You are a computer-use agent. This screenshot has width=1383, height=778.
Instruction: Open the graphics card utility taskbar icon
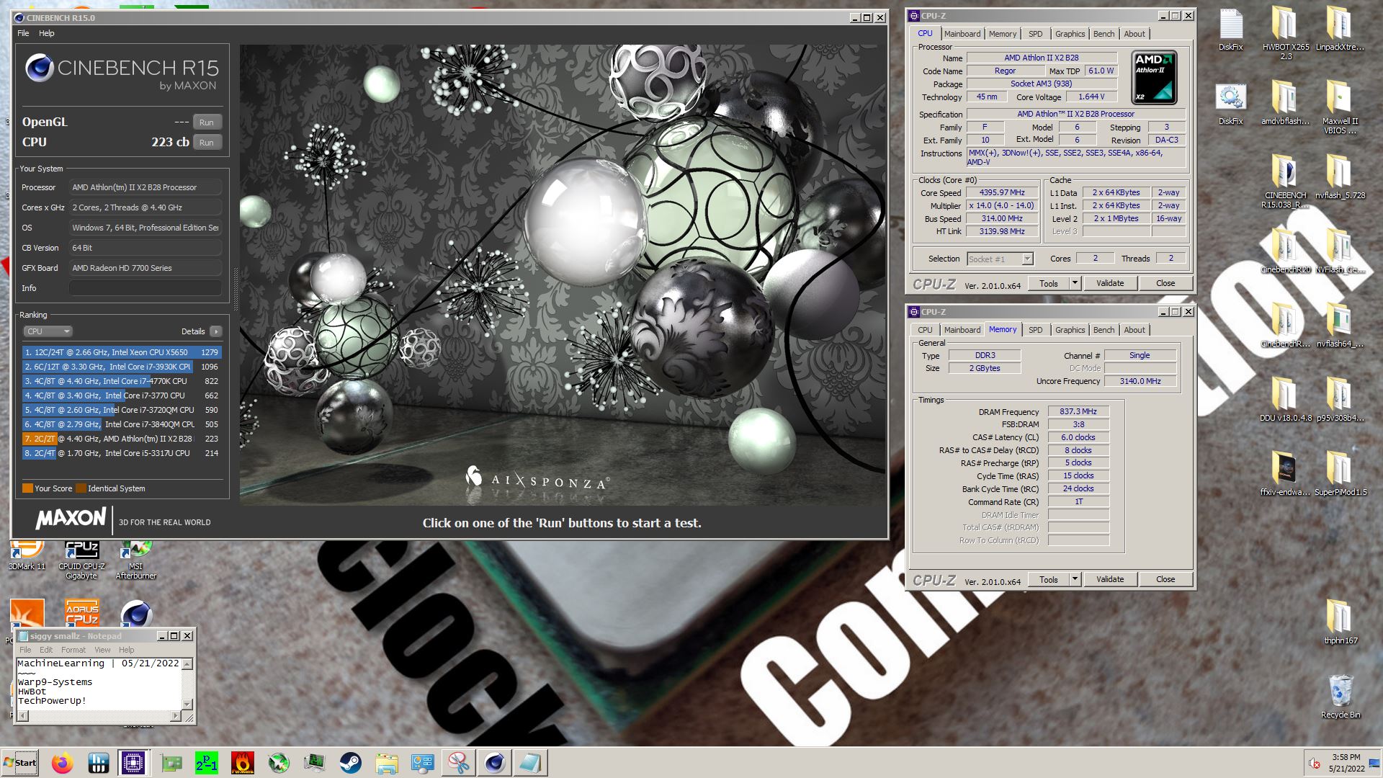171,763
